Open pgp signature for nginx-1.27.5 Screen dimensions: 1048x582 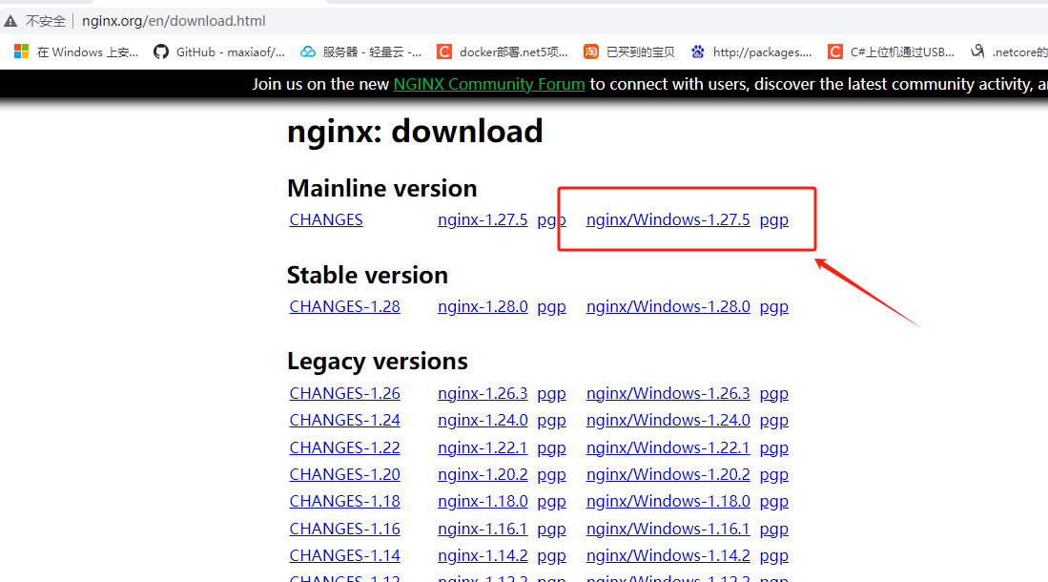pyautogui.click(x=551, y=220)
